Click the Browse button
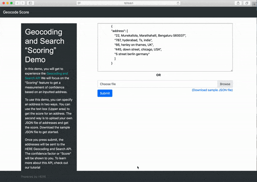This screenshot has height=182, width=257. [x=225, y=84]
